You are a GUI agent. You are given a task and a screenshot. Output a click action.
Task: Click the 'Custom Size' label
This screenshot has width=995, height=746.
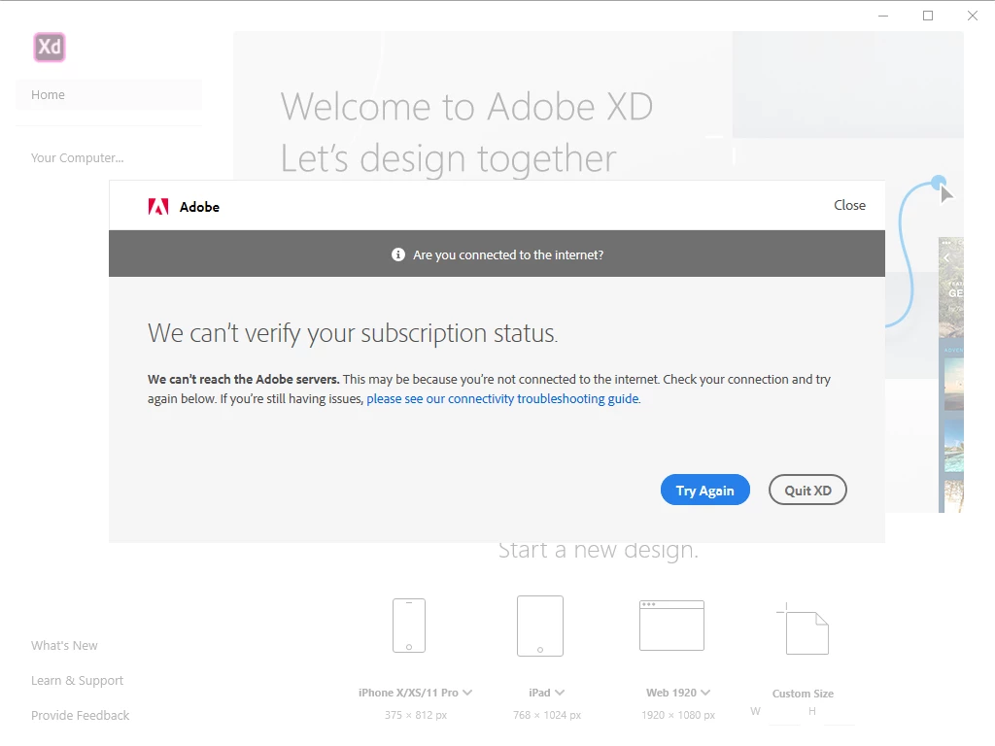click(x=803, y=694)
